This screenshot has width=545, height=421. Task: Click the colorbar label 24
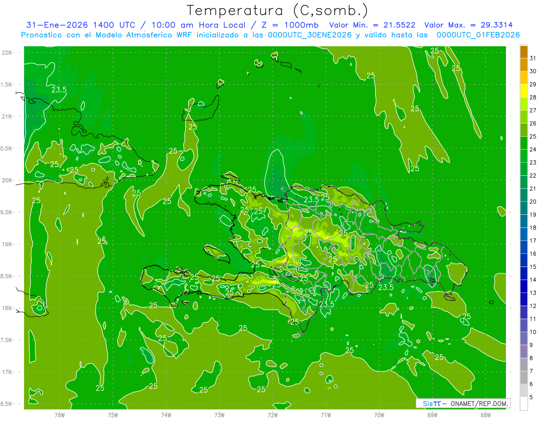pyautogui.click(x=533, y=149)
